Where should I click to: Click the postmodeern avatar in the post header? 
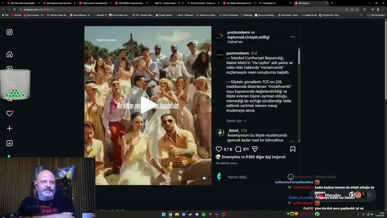pyautogui.click(x=220, y=37)
